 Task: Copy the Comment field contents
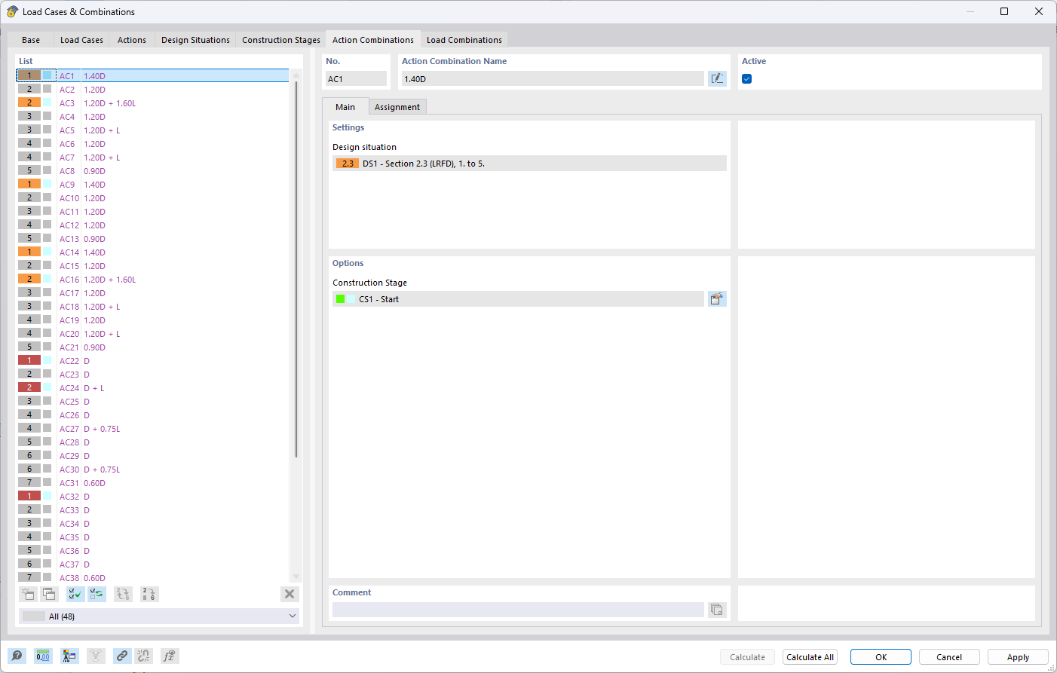716,609
